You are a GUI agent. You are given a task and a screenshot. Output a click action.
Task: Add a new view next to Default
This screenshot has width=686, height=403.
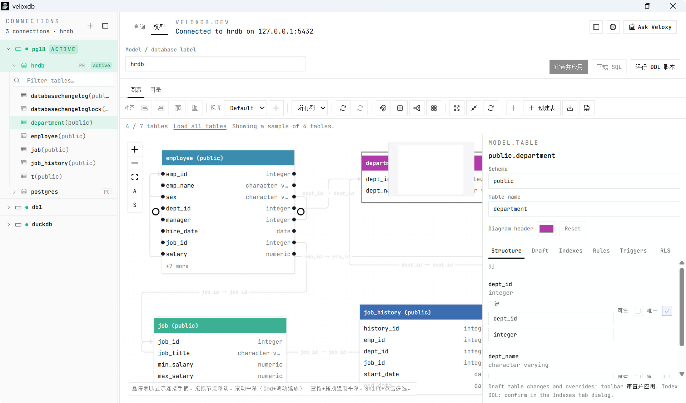(276, 108)
